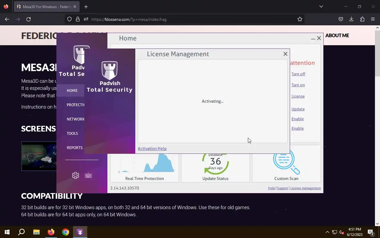
Task: Bookmark this page with star icon
Action: [300, 19]
